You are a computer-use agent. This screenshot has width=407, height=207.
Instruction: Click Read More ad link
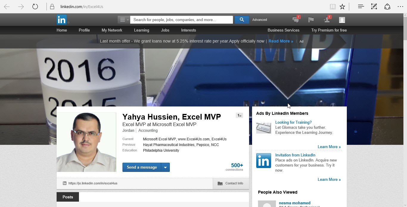point(281,41)
